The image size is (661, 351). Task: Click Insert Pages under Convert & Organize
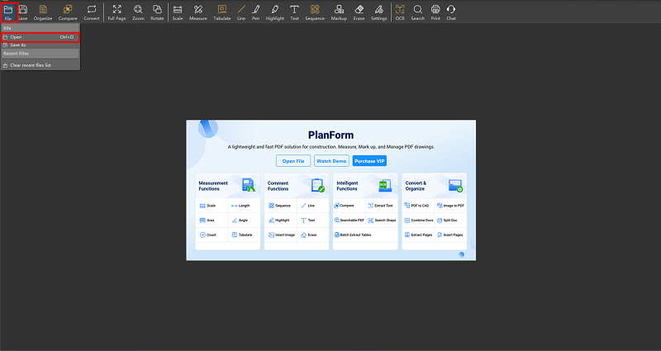point(450,235)
